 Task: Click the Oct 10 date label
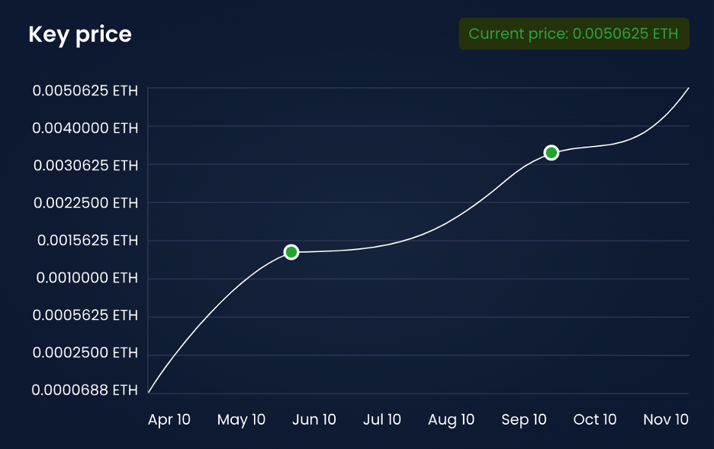click(595, 420)
